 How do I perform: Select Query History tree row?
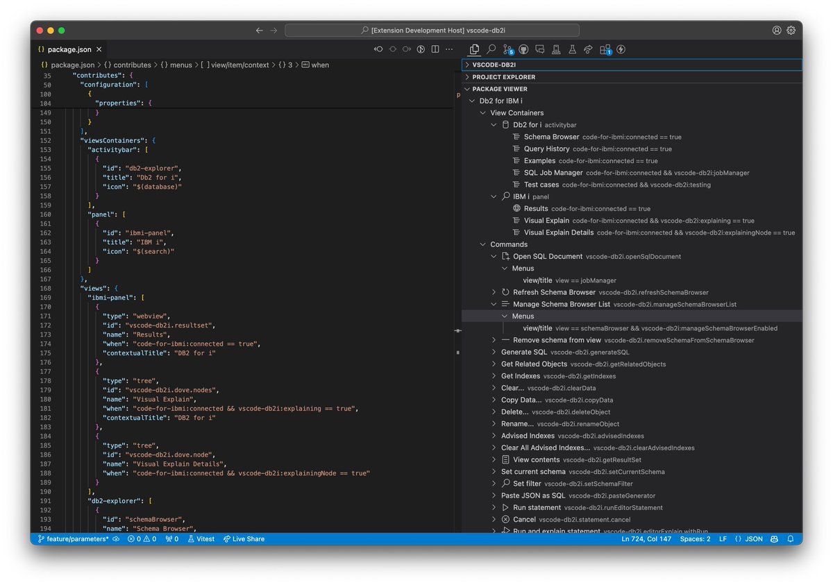click(x=632, y=149)
